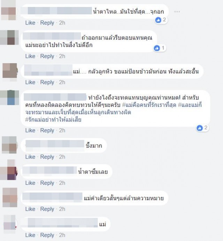Reply to the 'น้ำตาซึมเลย' comment
This screenshot has width=223, height=241.
[47, 183]
